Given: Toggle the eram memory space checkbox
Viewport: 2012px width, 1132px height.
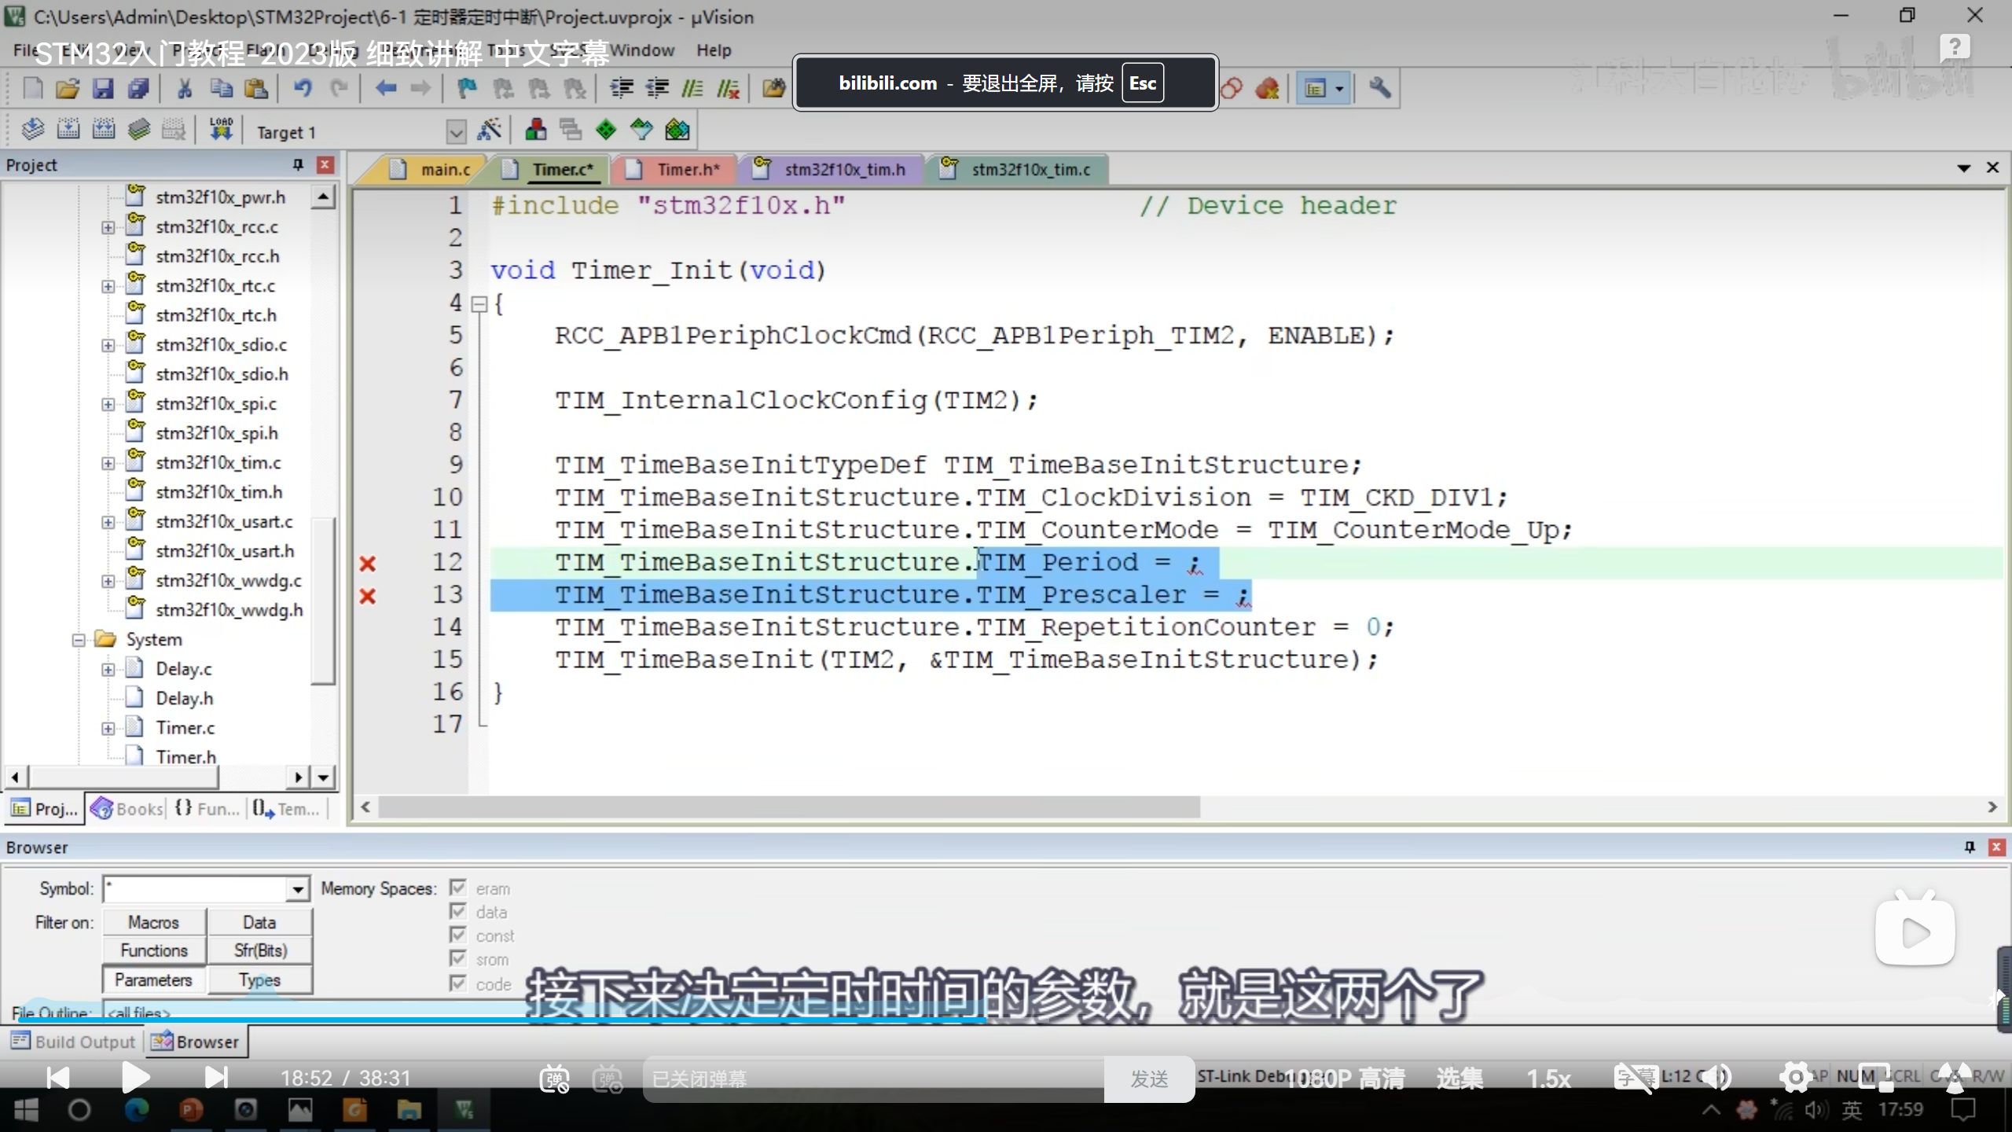Looking at the screenshot, I should point(458,888).
